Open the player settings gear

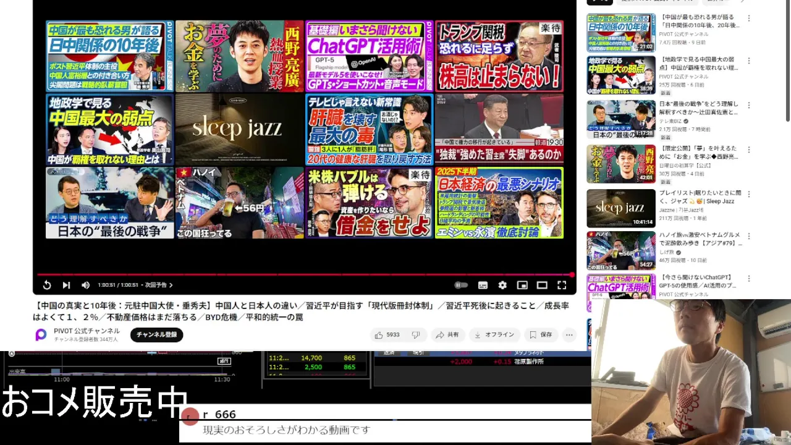502,285
